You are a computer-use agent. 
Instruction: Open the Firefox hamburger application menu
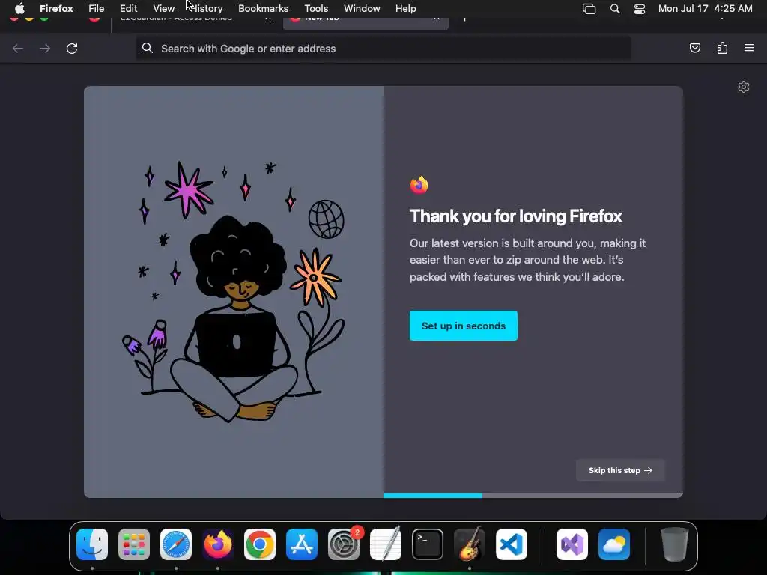pos(749,48)
